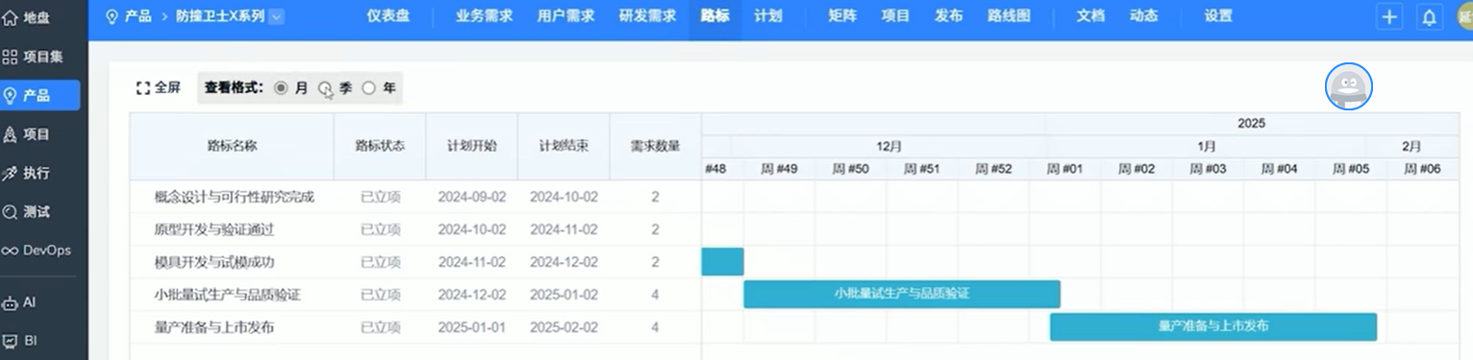
Task: Select the 年 year view radio
Action: tap(369, 88)
